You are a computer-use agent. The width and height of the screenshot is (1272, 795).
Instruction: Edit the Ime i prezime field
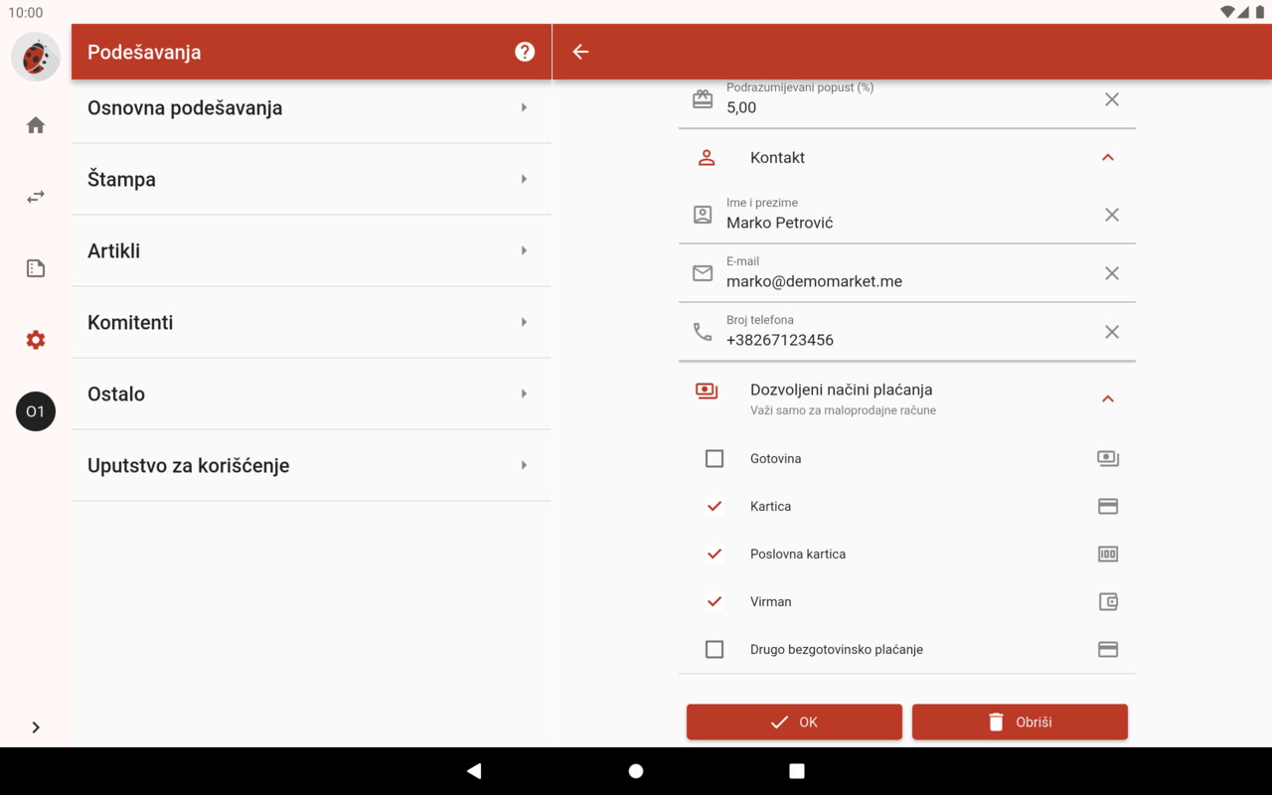[906, 215]
